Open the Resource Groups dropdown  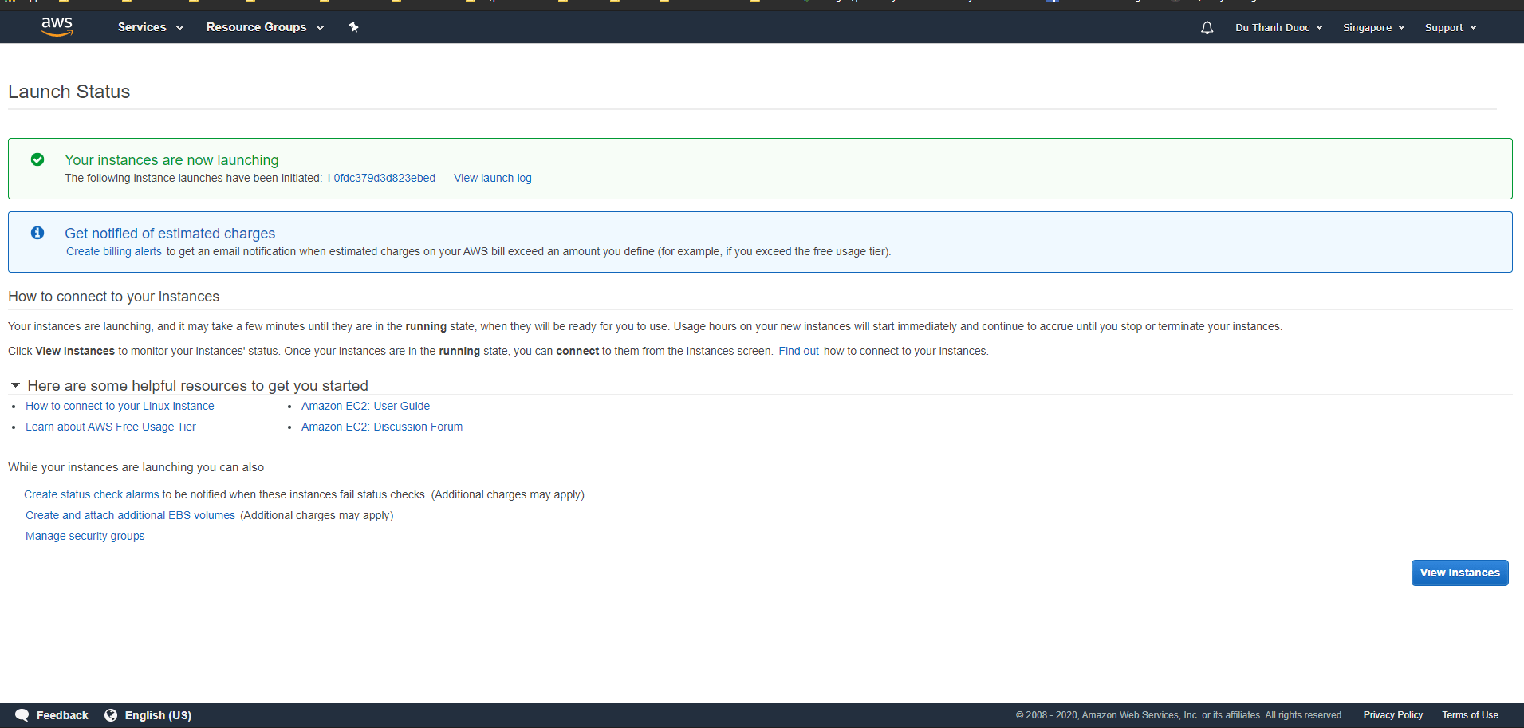point(265,27)
